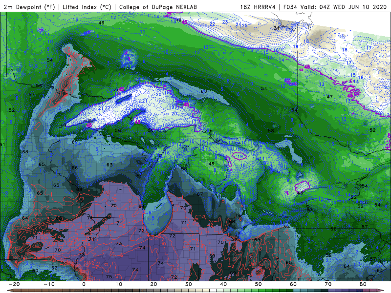This screenshot has height=293, width=391.
Task: Click the blue '25' lifted index label
Action: (245, 25)
